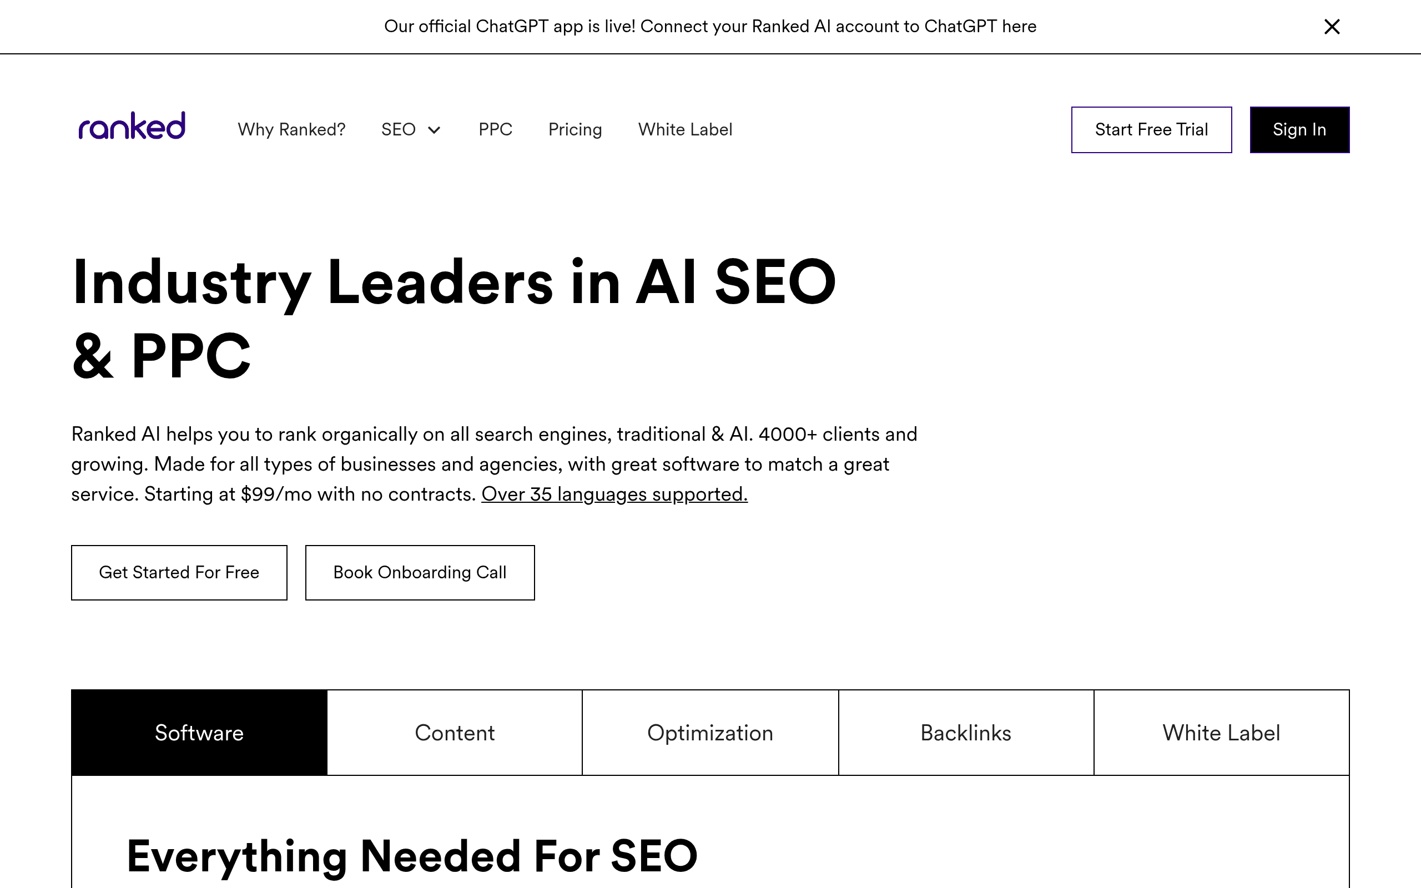Screen dimensions: 1421x888
Task: Select the Software tab
Action: [x=199, y=733]
